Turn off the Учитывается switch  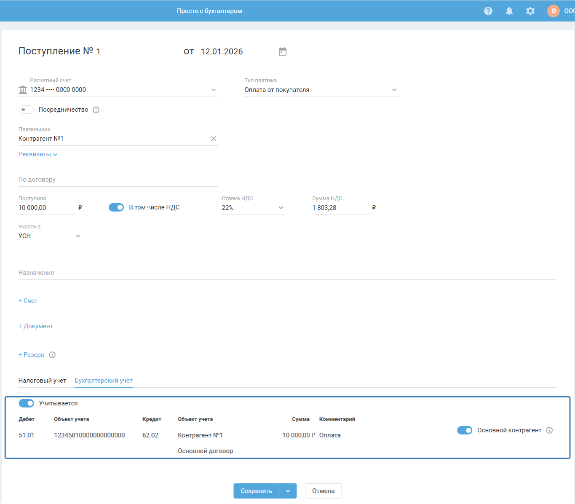[x=27, y=403]
